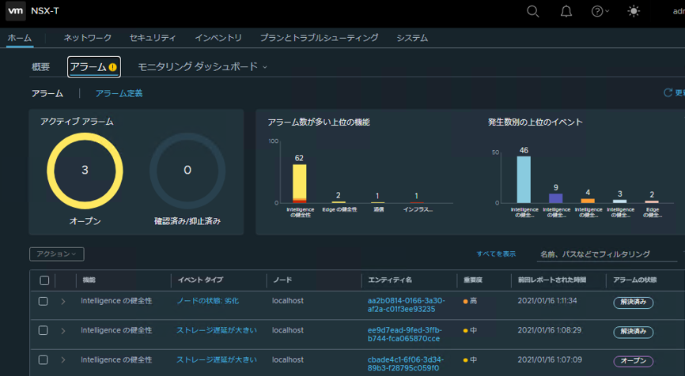Sort by the 重要度 column header

pos(473,280)
